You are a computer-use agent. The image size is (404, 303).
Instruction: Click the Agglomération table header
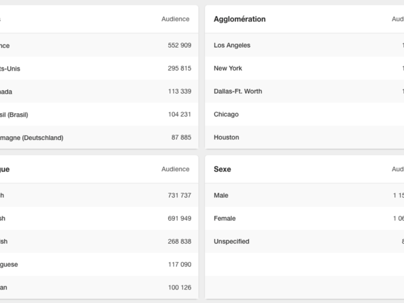pos(239,19)
